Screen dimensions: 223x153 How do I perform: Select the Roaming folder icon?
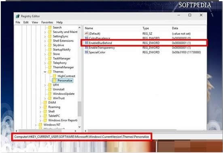click(x=45, y=107)
